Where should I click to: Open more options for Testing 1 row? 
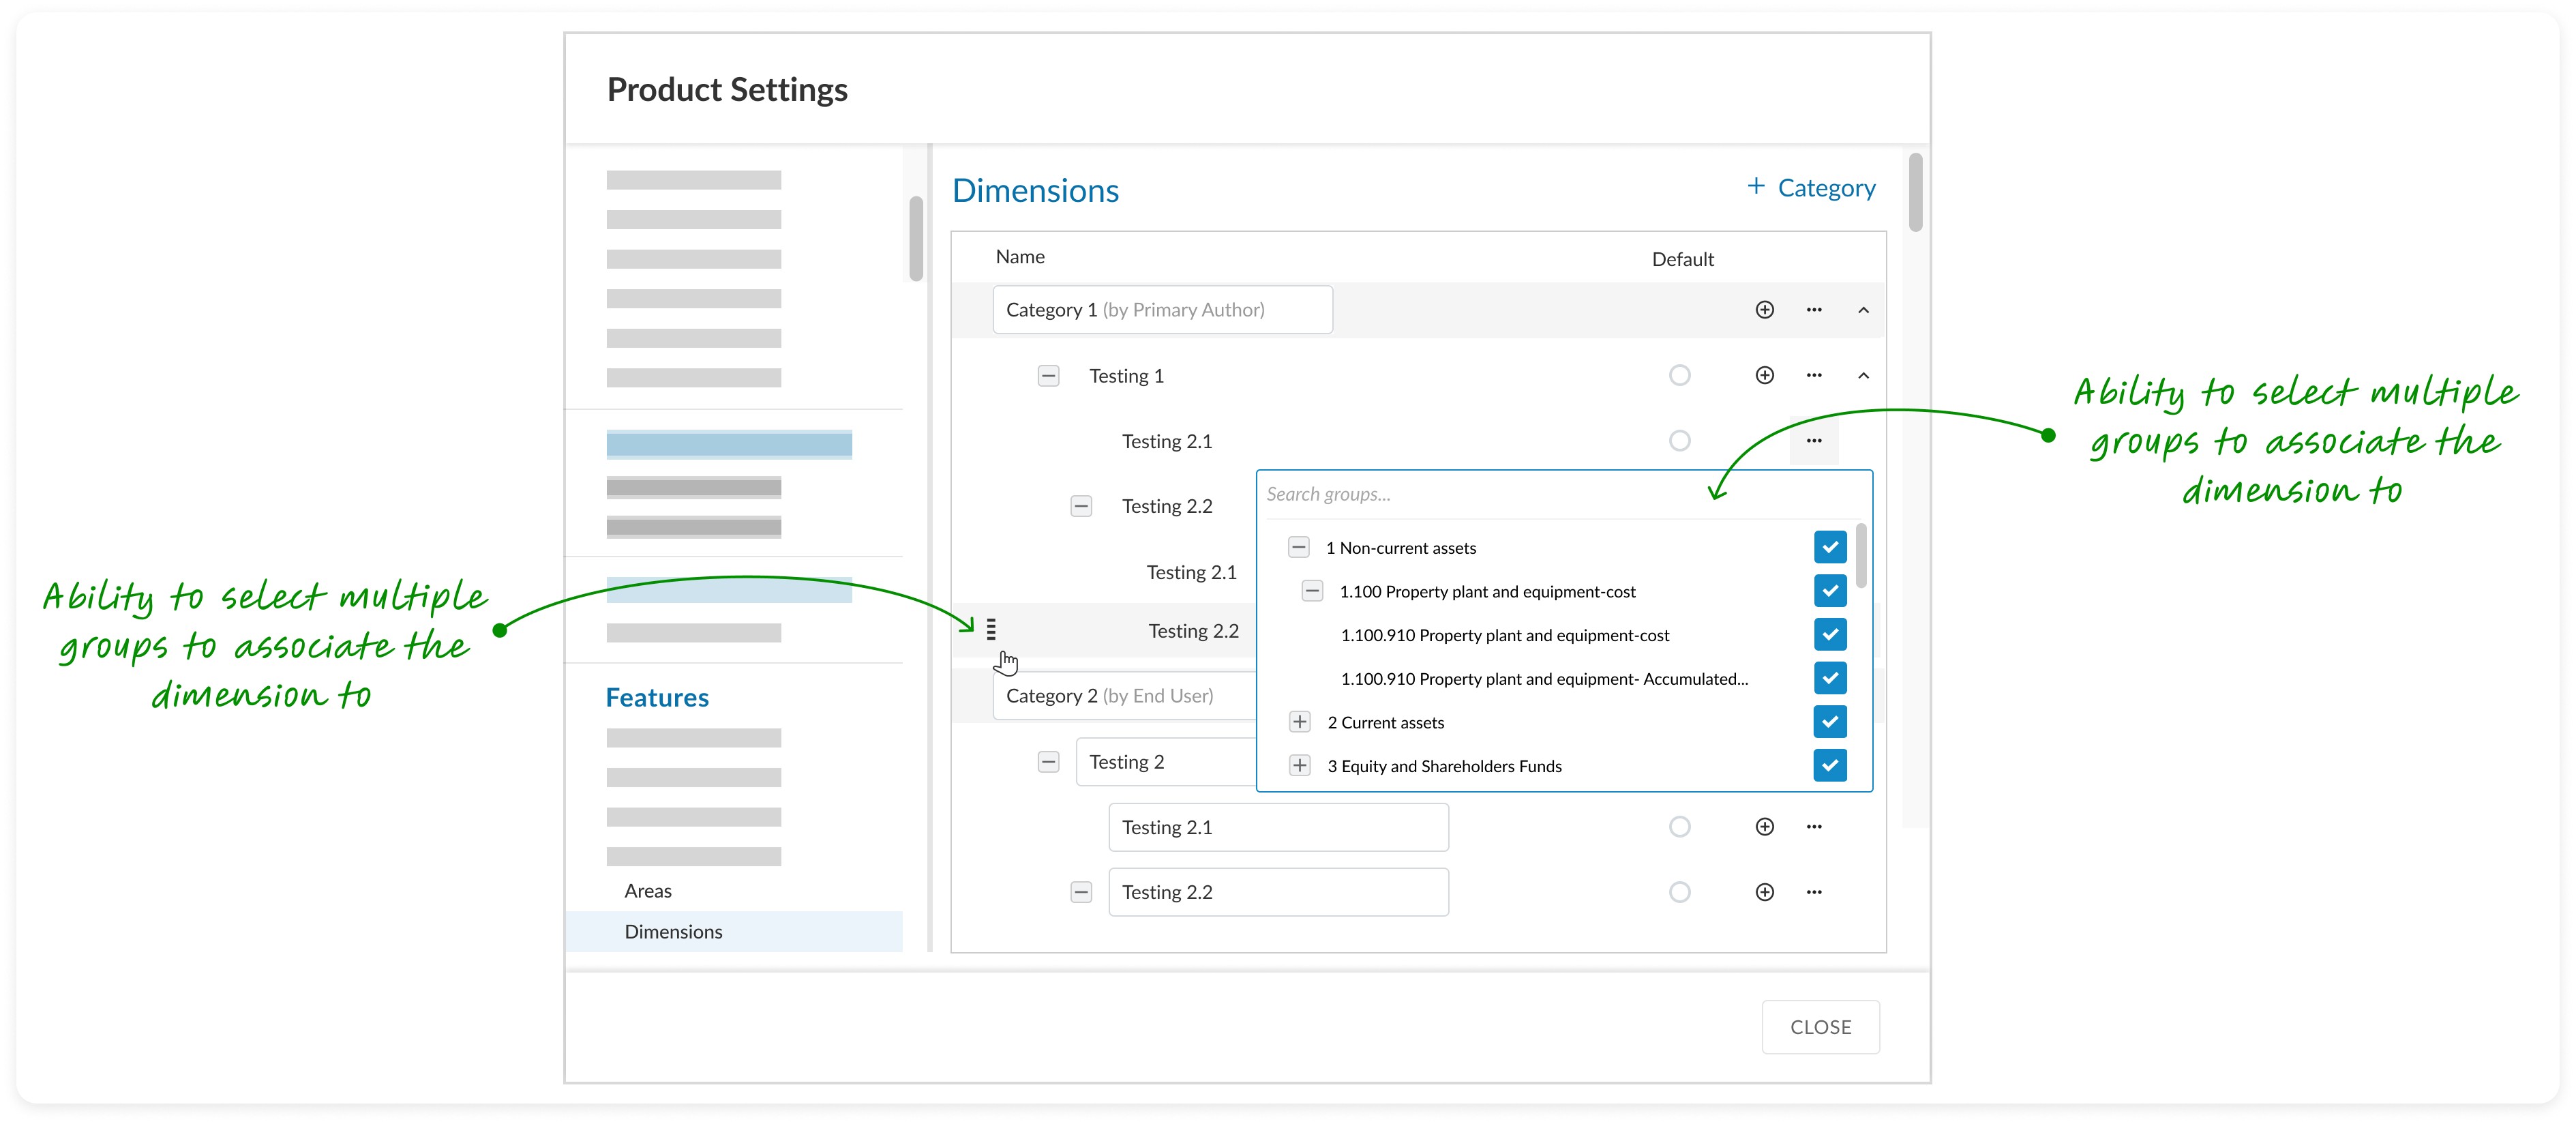click(x=1814, y=375)
